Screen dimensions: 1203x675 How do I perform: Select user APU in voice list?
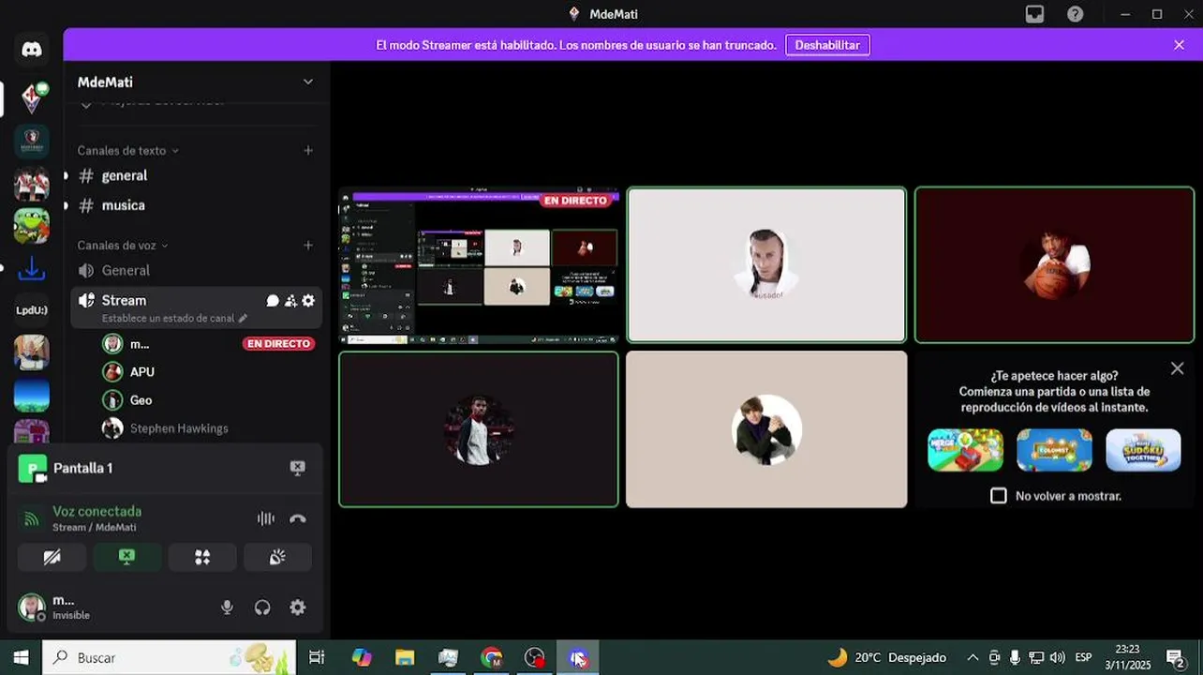208,372
